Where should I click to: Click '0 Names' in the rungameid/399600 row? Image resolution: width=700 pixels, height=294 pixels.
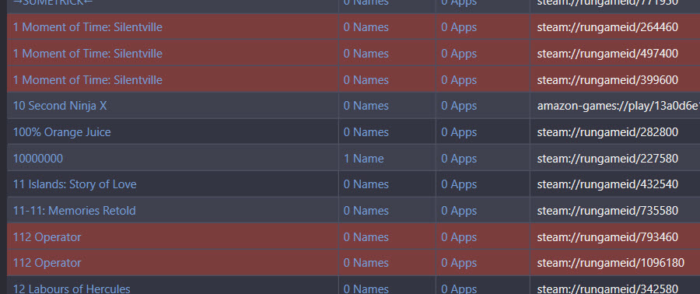(366, 80)
